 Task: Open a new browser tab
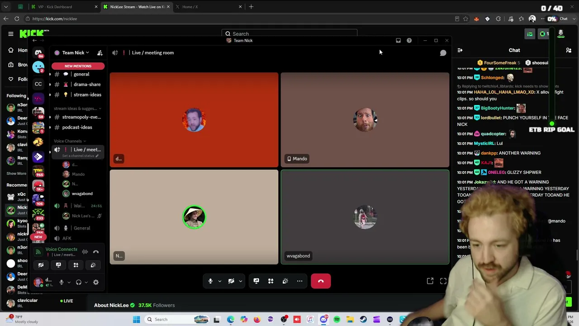(251, 7)
